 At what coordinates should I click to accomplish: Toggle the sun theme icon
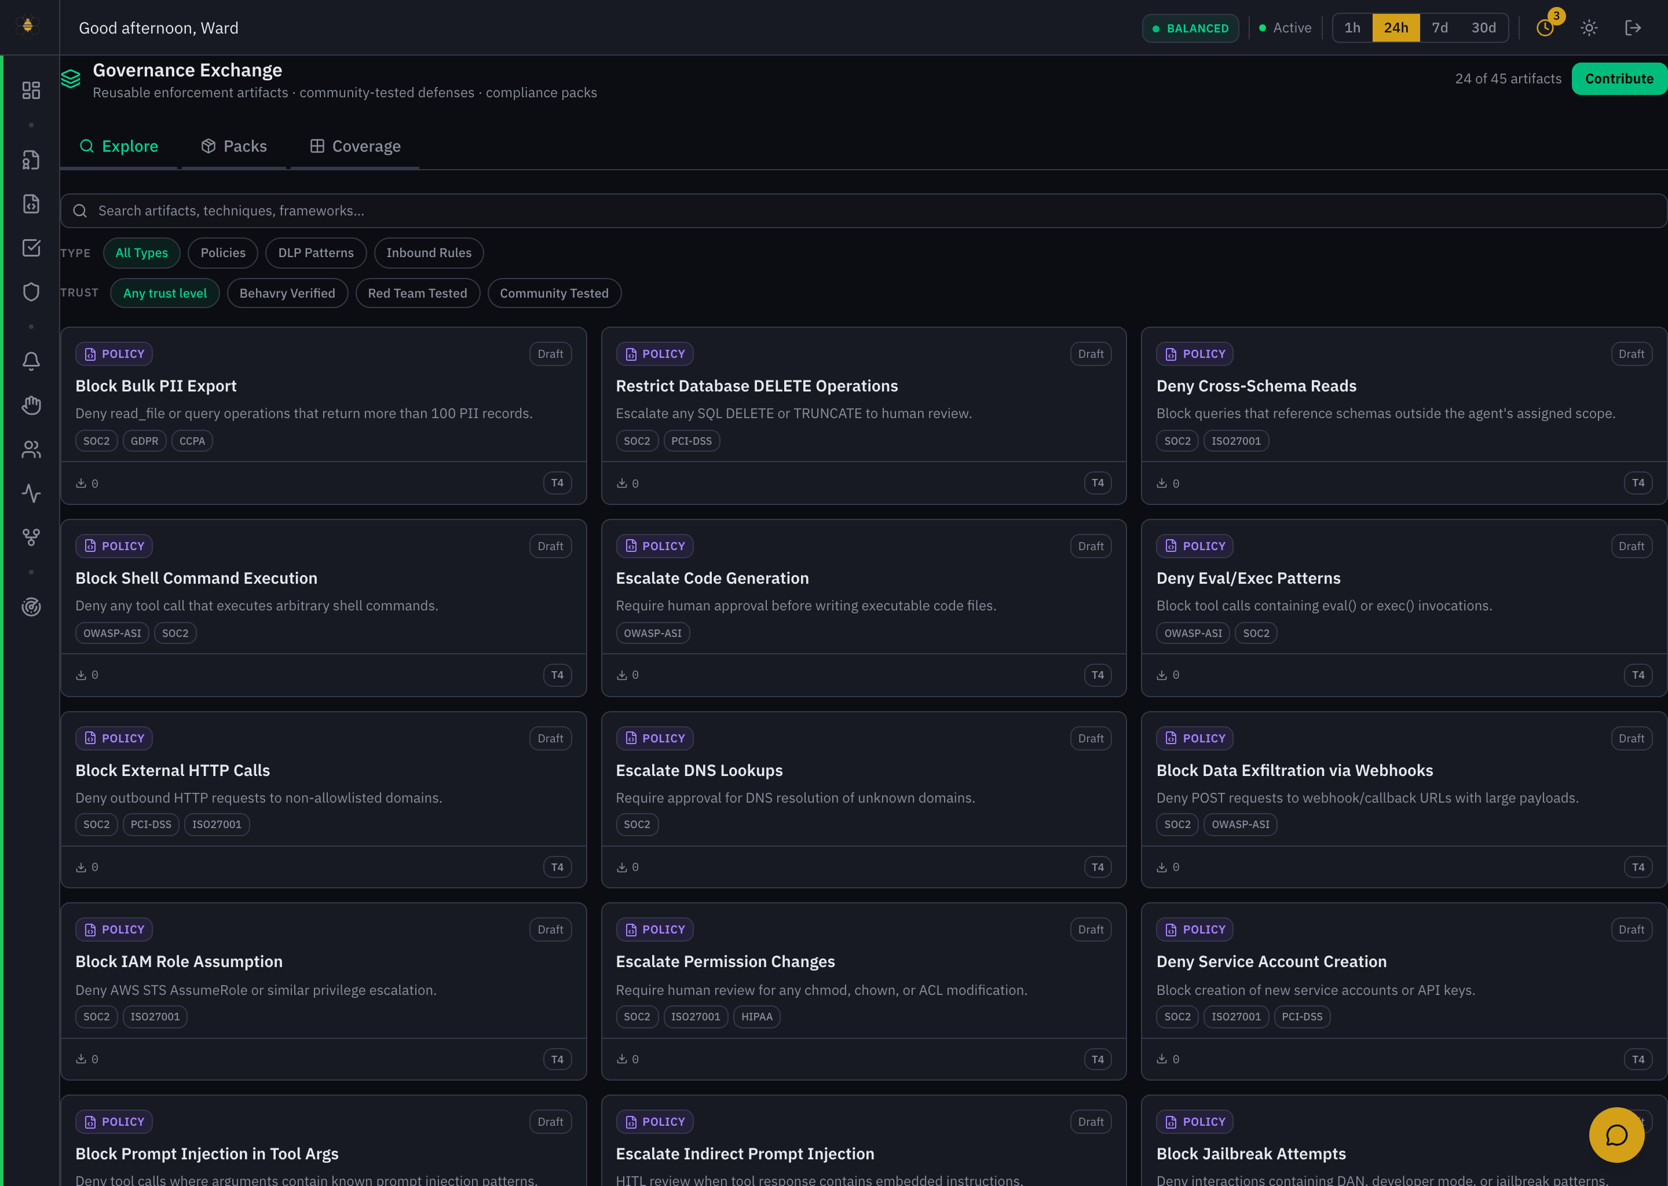pos(1589,28)
